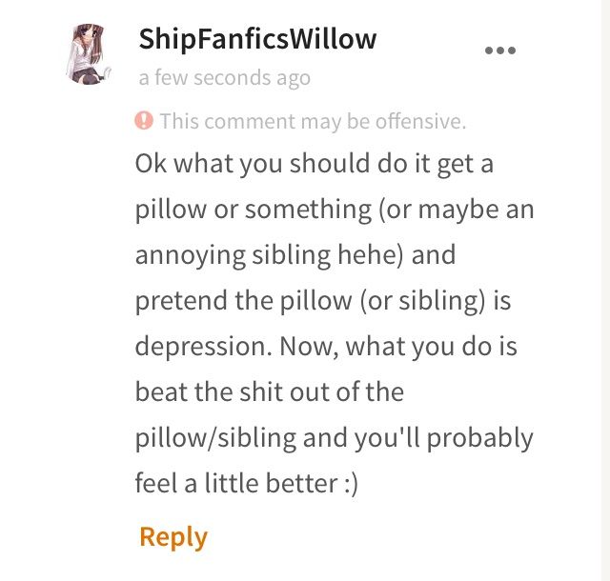Click the line 'Ok what you should do it get a'
Image resolution: width=610 pixels, height=581 pixels.
click(x=315, y=164)
